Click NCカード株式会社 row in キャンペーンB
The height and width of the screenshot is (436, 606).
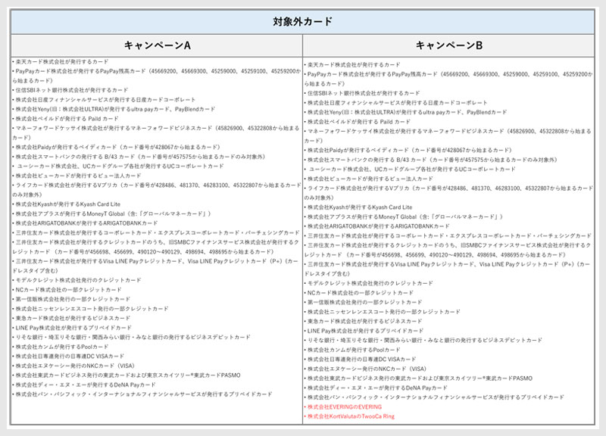[x=358, y=293]
